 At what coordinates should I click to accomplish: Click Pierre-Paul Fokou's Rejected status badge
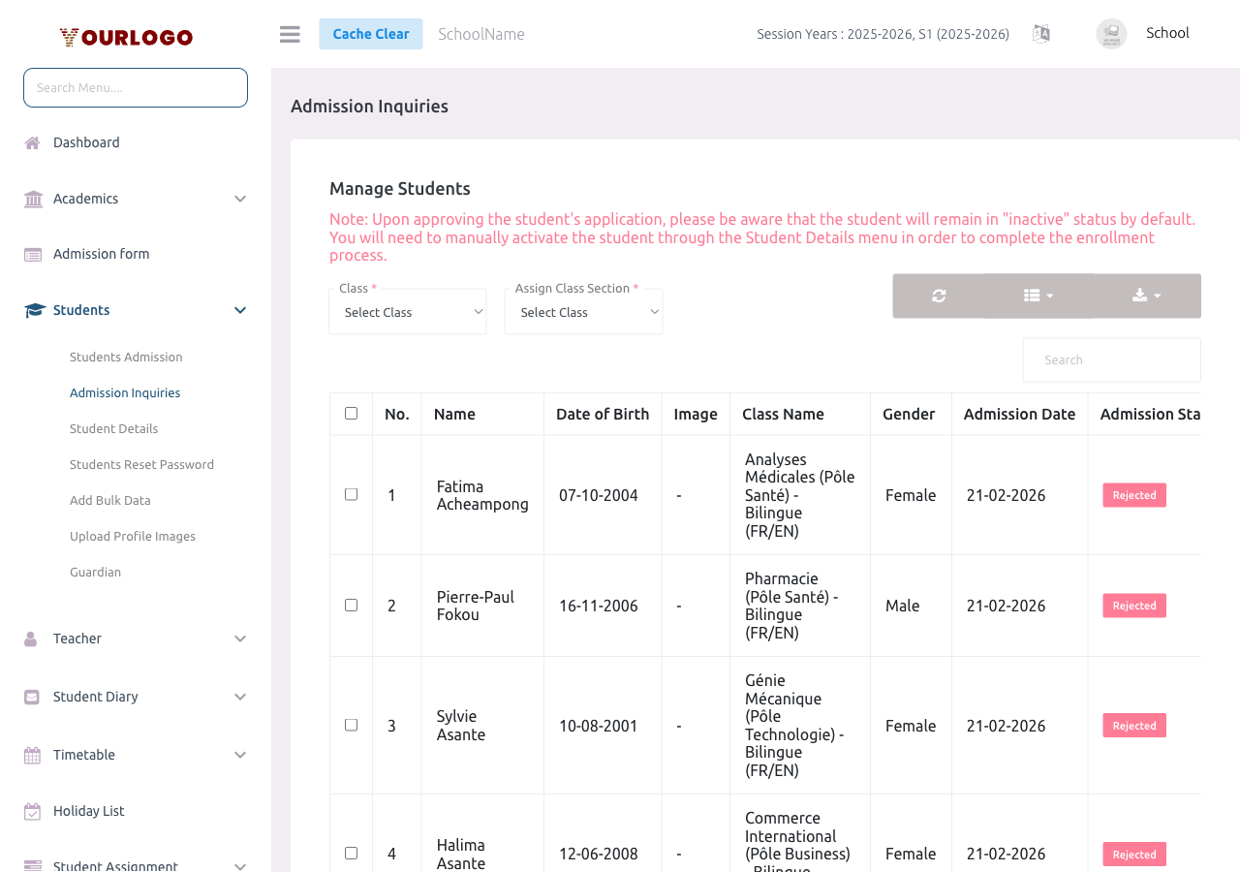[1133, 605]
